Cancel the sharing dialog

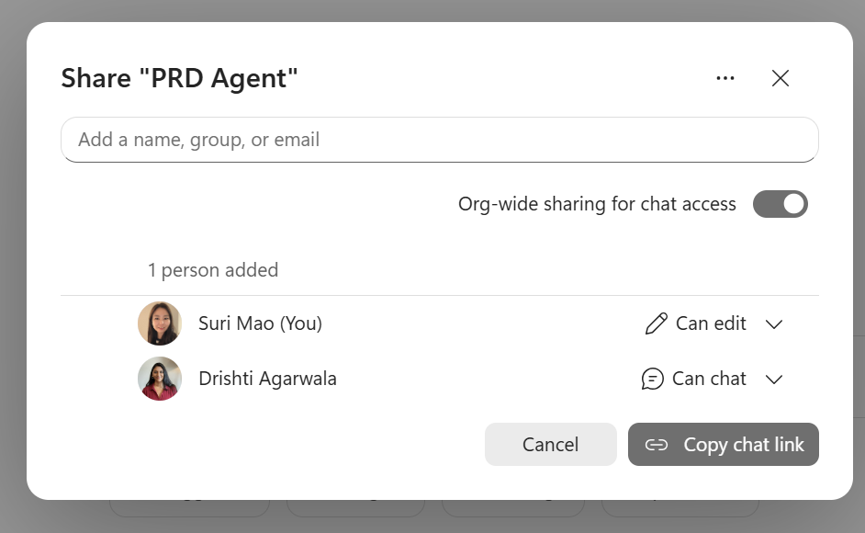coord(551,444)
